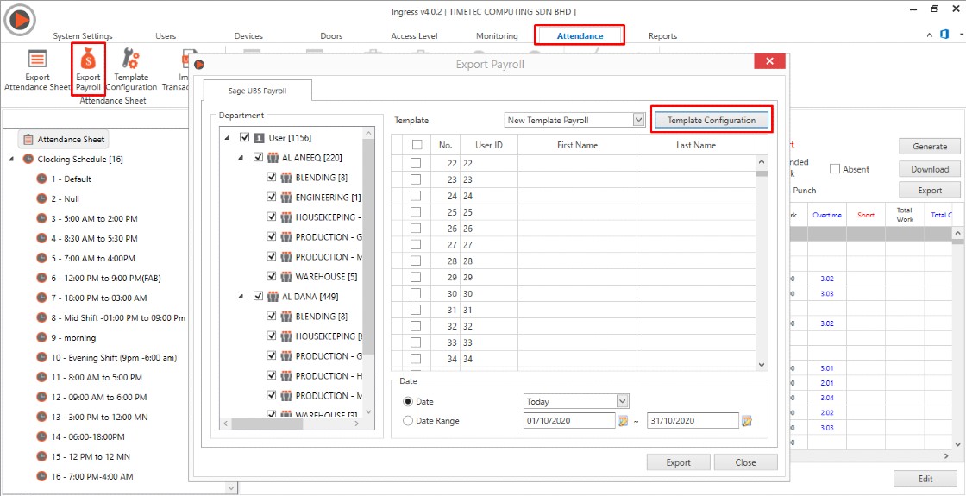Tick the checkbox for row No. 22

pyautogui.click(x=416, y=163)
